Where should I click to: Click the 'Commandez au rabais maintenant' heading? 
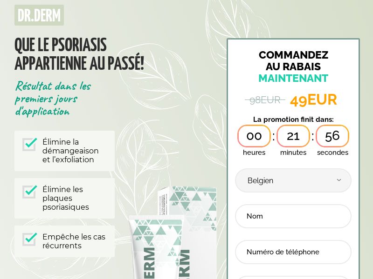click(x=293, y=66)
